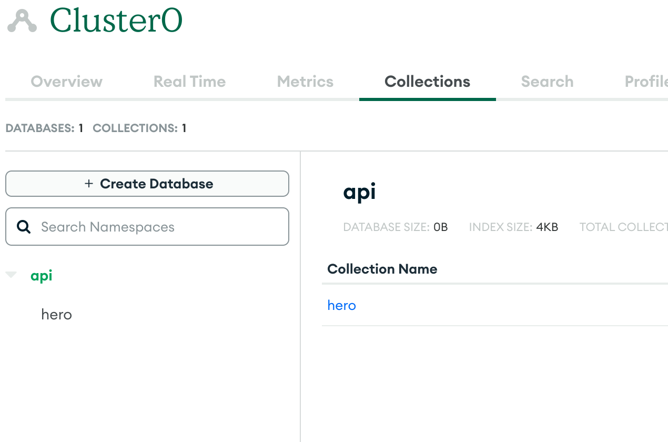Click the Create Database button
668x442 pixels.
[147, 184]
